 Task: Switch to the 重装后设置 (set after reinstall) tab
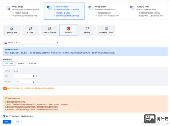(33, 64)
